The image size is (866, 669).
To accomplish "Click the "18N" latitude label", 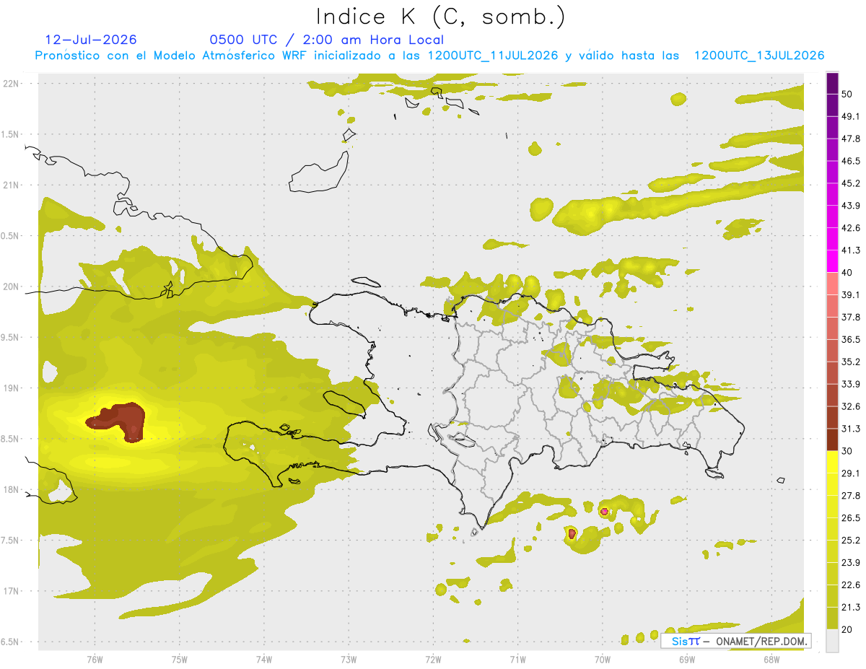I will pyautogui.click(x=12, y=489).
